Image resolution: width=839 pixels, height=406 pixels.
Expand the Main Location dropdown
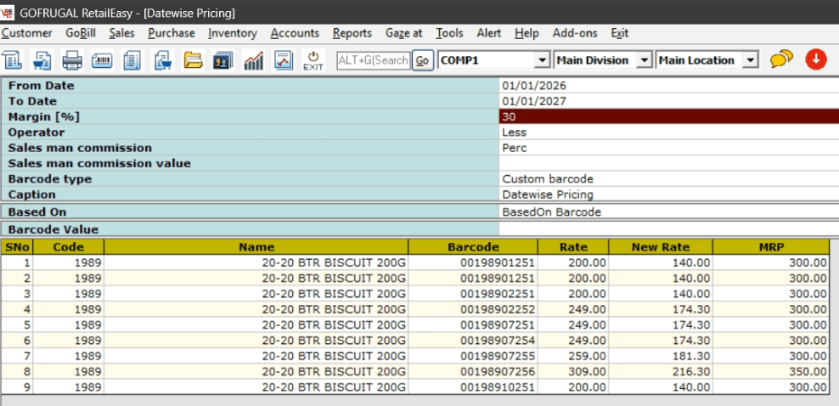pyautogui.click(x=750, y=60)
